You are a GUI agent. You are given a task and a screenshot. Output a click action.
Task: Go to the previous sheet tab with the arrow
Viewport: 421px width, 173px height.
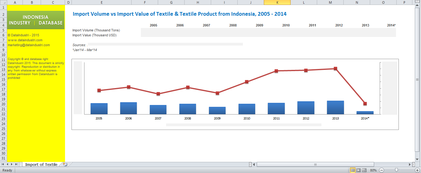[7, 165]
